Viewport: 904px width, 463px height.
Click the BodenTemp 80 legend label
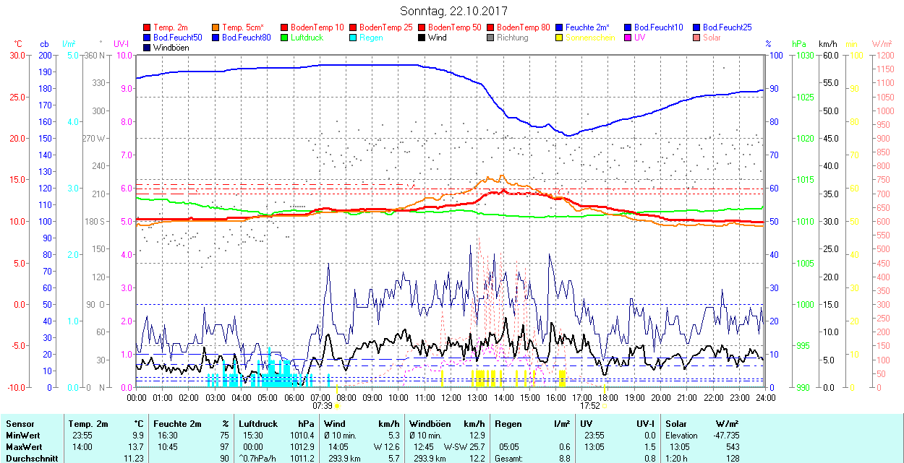click(524, 27)
